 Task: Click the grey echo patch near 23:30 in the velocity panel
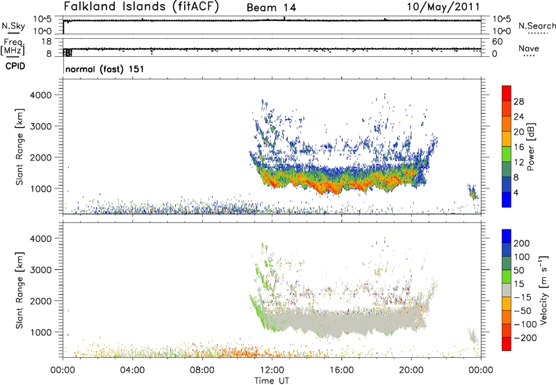coord(473,335)
